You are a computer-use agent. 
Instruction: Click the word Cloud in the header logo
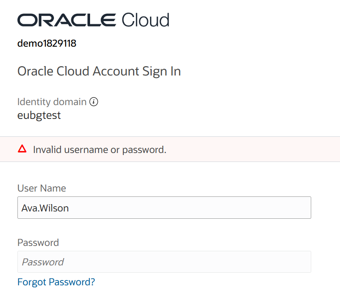[145, 20]
